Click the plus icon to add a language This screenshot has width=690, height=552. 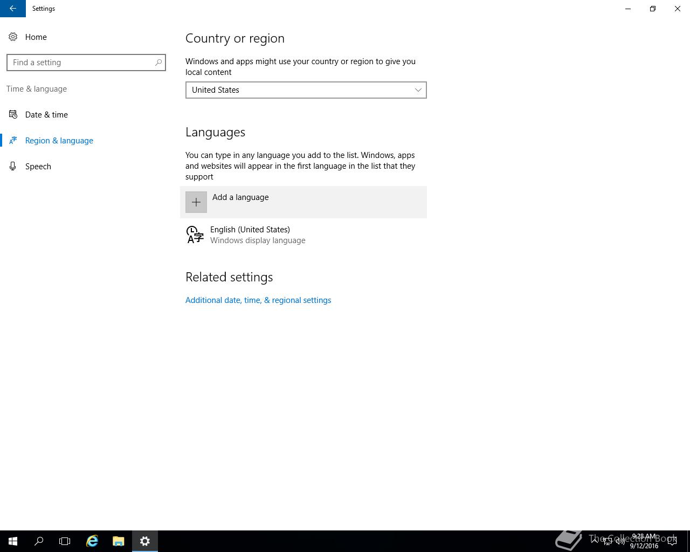click(196, 202)
